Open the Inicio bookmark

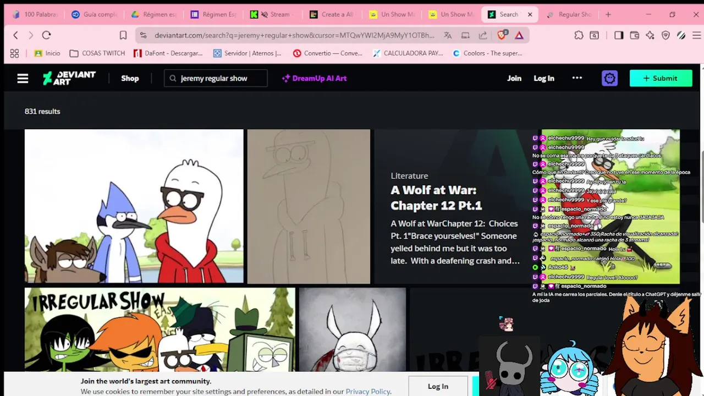(x=47, y=53)
